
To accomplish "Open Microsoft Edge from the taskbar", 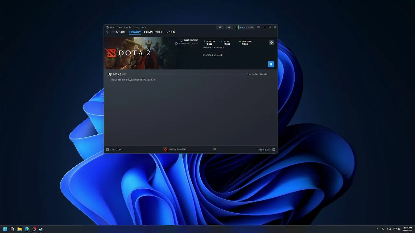I will 27,229.
